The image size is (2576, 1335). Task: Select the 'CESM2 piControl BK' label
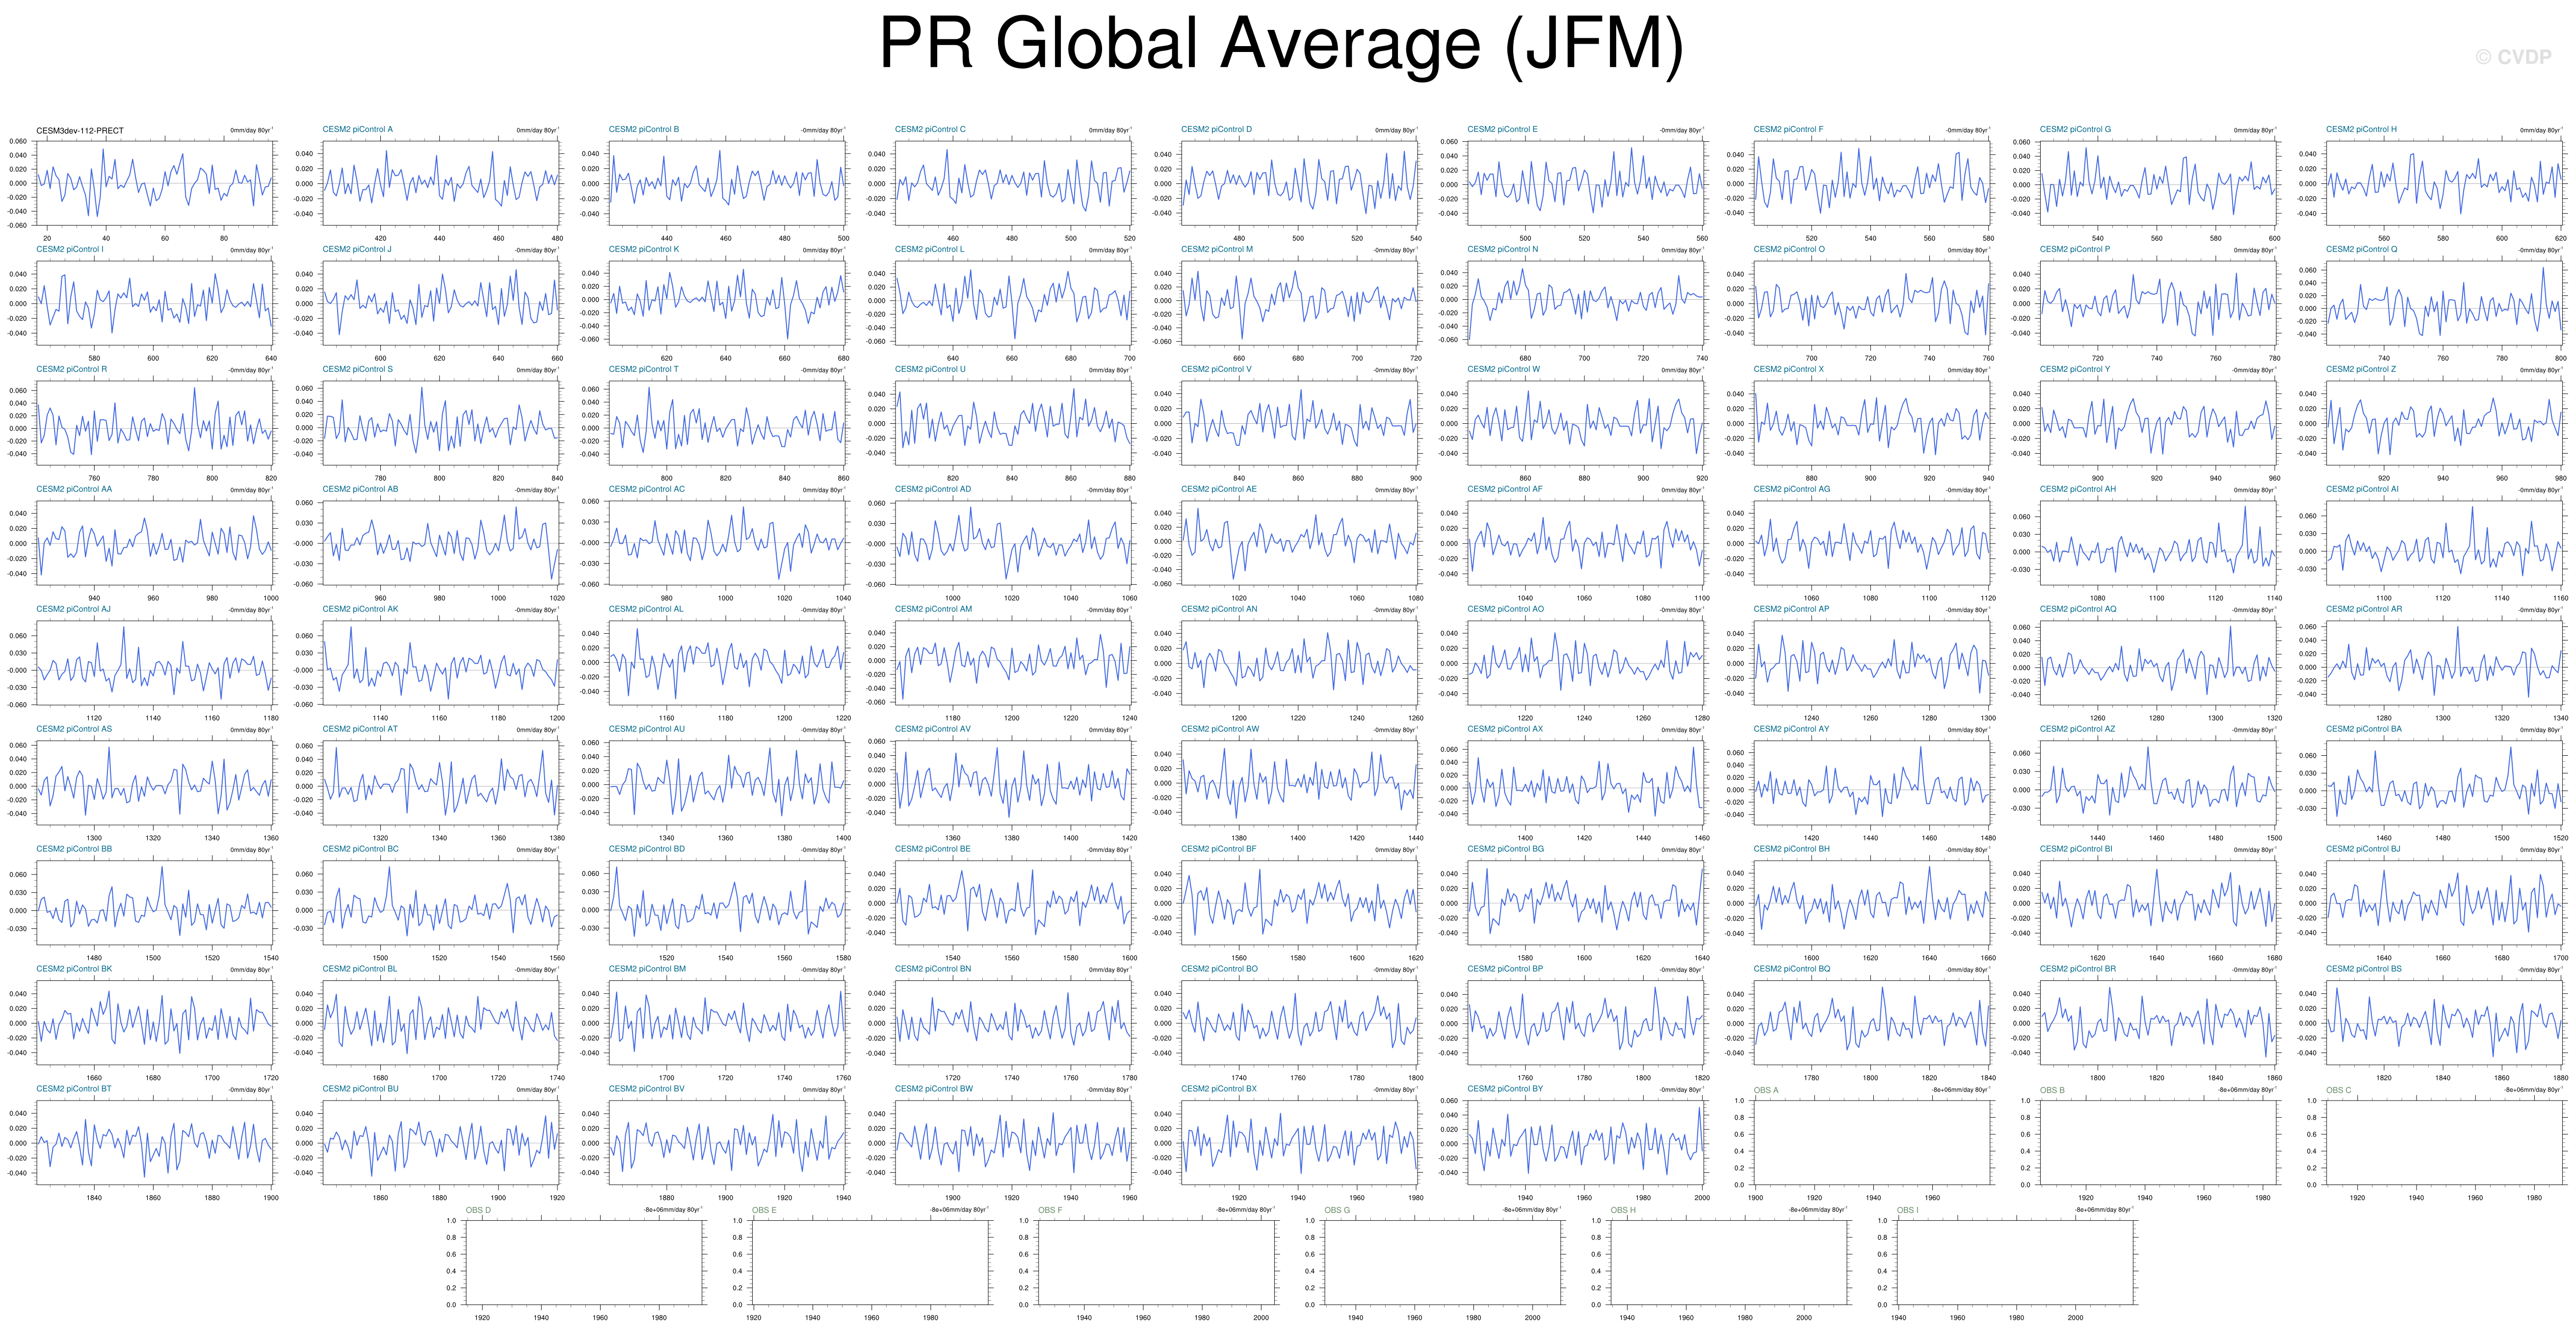point(74,969)
